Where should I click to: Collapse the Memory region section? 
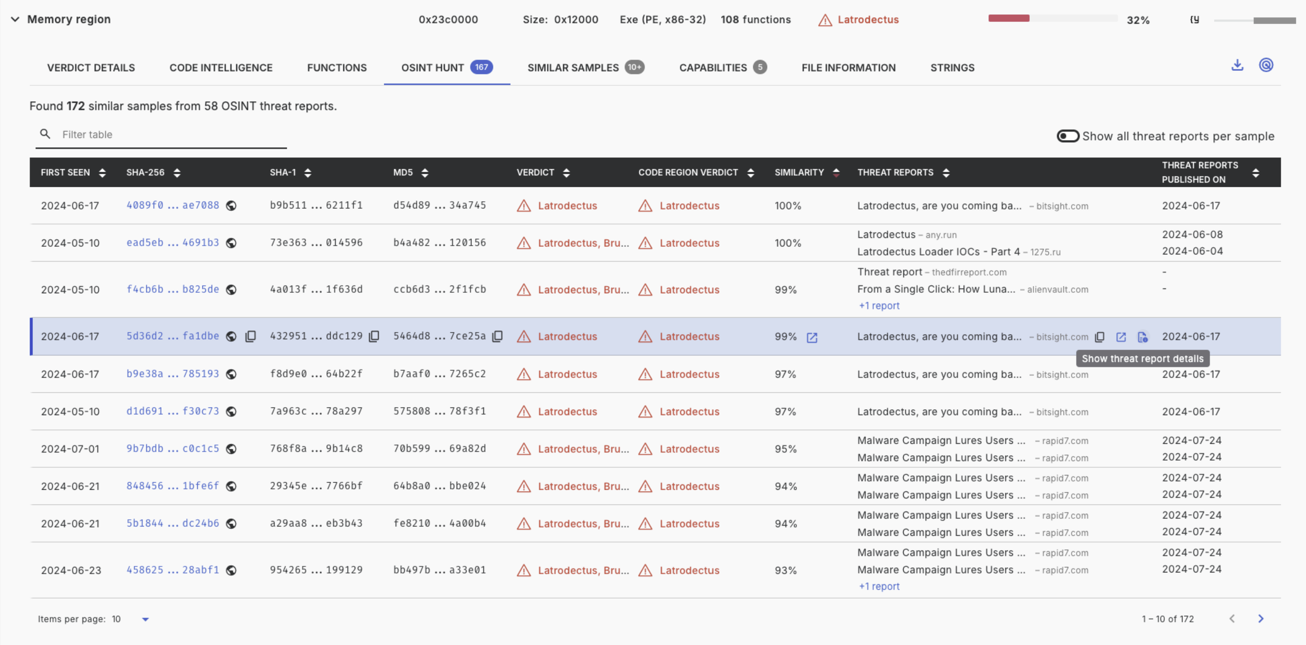15,19
